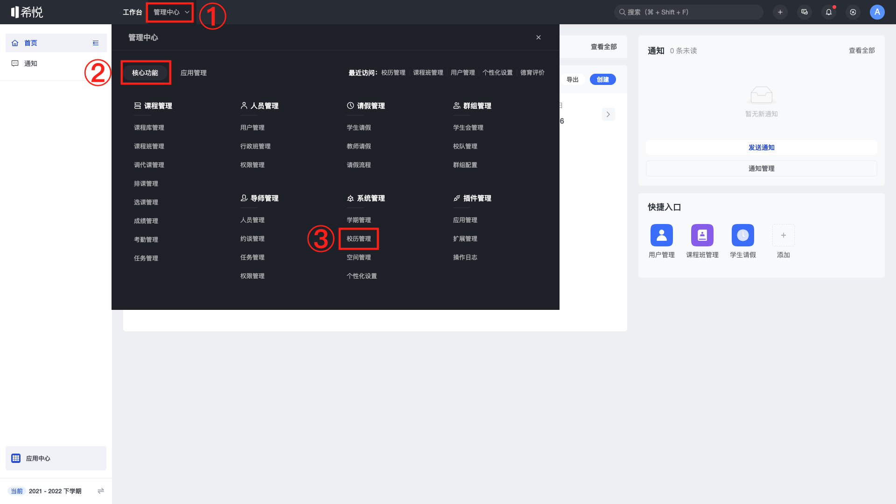
Task: Open 任务管理 under 课程管理
Action: pyautogui.click(x=146, y=258)
